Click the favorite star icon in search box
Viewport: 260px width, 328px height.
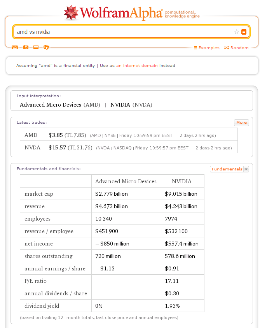[236, 32]
